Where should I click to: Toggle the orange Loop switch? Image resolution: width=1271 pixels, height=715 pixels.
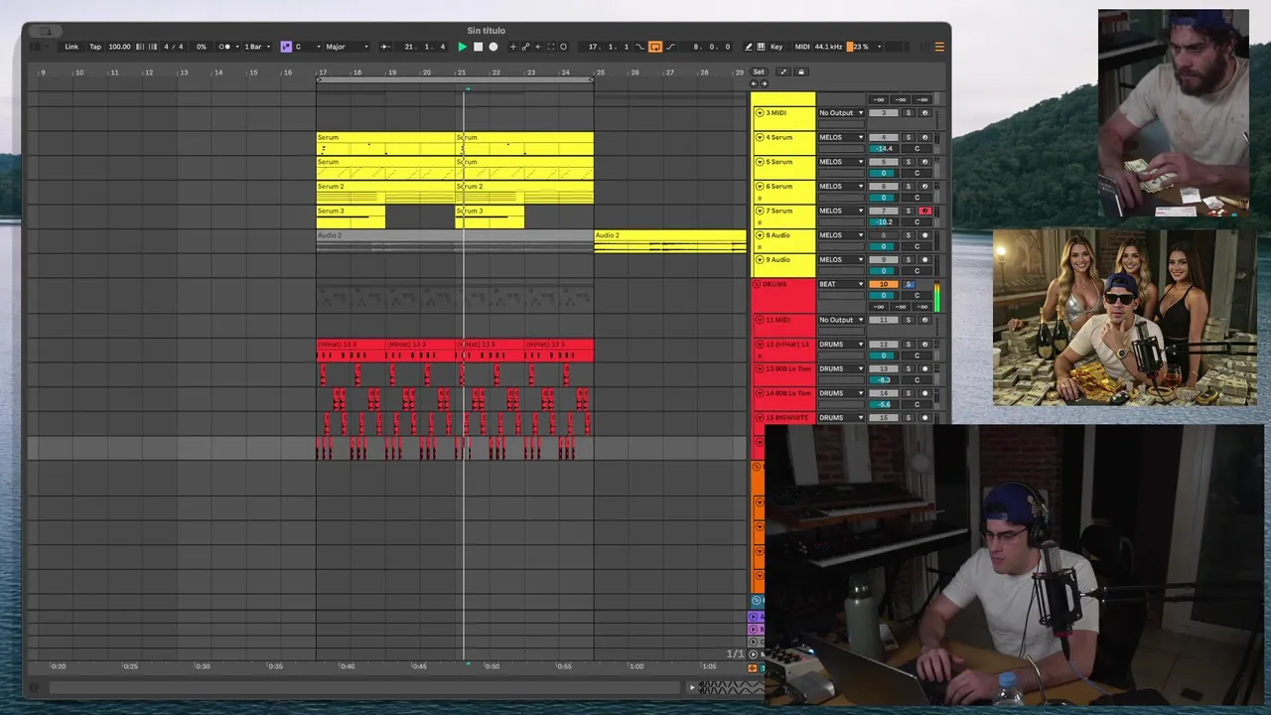coord(655,47)
